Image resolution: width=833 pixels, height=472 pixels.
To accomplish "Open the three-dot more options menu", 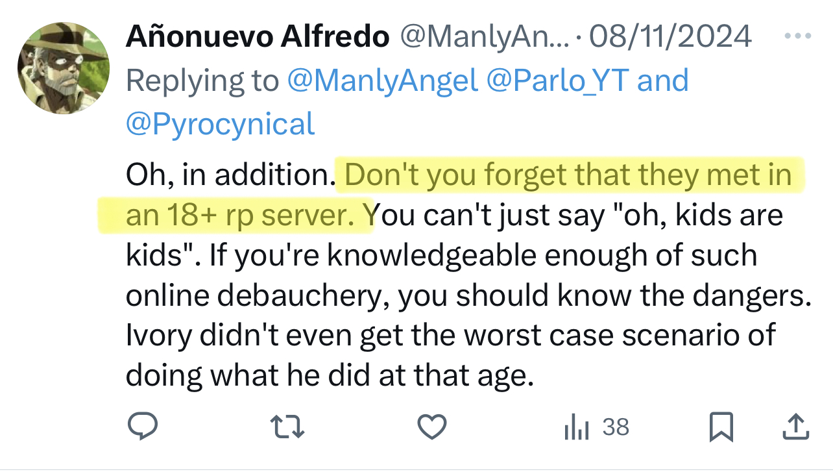I will [x=797, y=36].
